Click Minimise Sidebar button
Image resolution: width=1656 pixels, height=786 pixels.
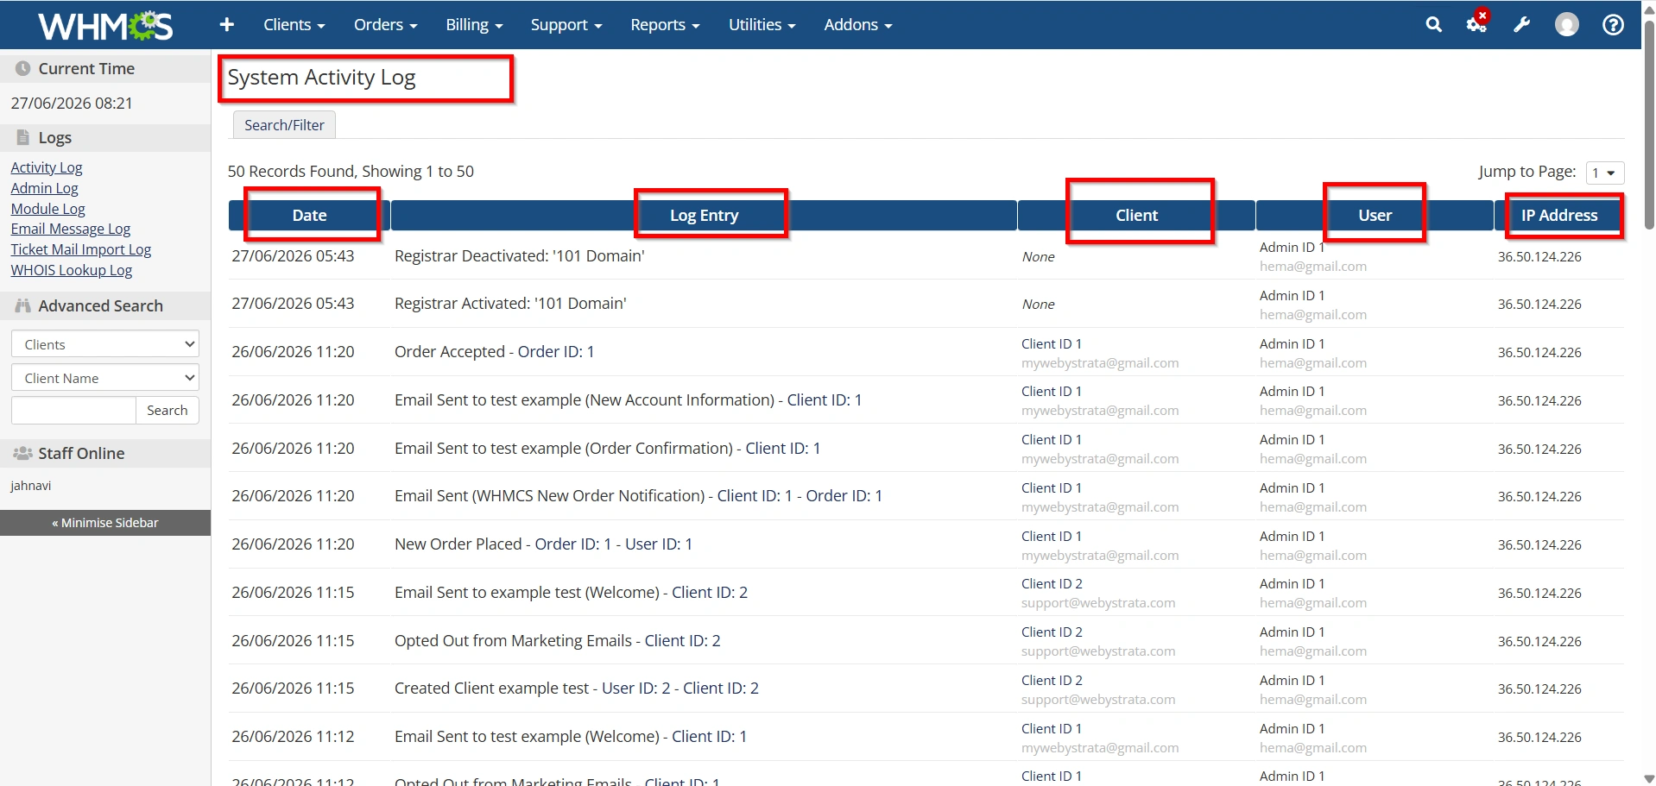coord(105,523)
